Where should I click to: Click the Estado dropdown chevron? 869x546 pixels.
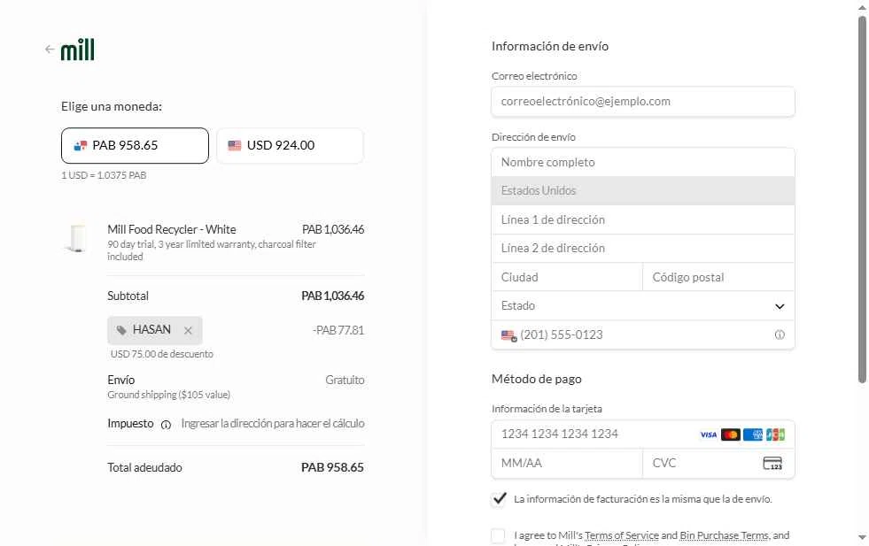tap(780, 306)
